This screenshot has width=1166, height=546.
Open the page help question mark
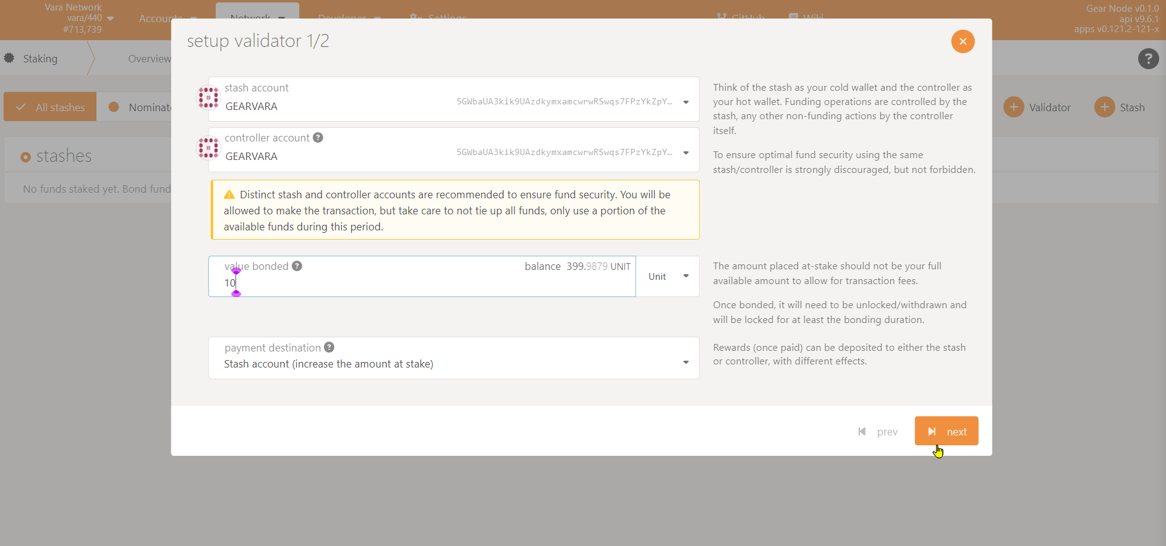point(1148,59)
